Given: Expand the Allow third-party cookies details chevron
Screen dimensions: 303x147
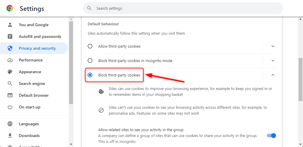Looking at the screenshot, I should pos(273,46).
